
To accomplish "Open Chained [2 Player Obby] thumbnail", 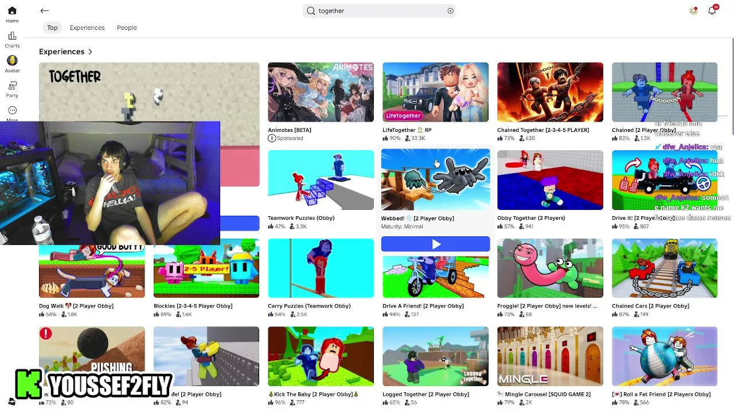I will tap(665, 92).
